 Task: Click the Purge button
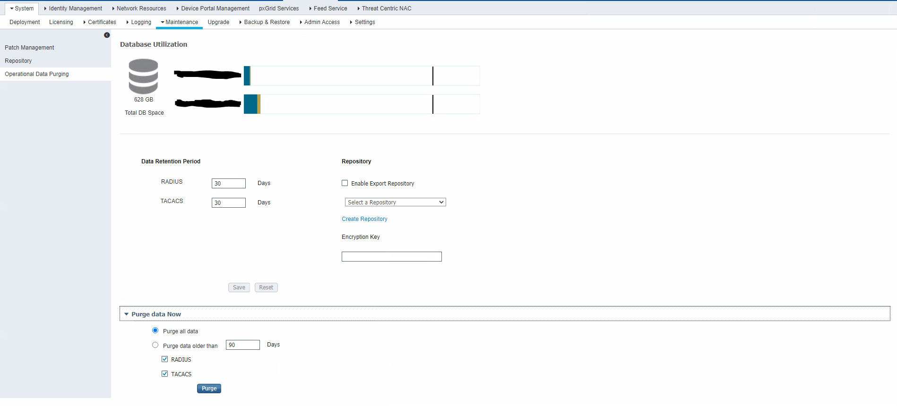pos(209,389)
